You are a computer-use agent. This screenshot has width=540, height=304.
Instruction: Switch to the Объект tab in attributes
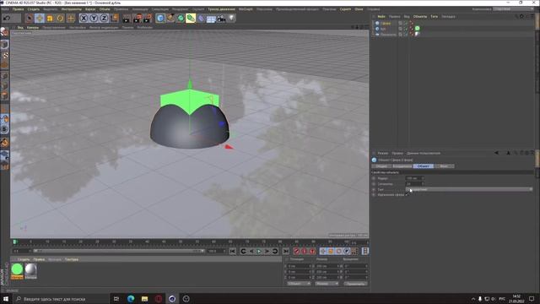[424, 166]
